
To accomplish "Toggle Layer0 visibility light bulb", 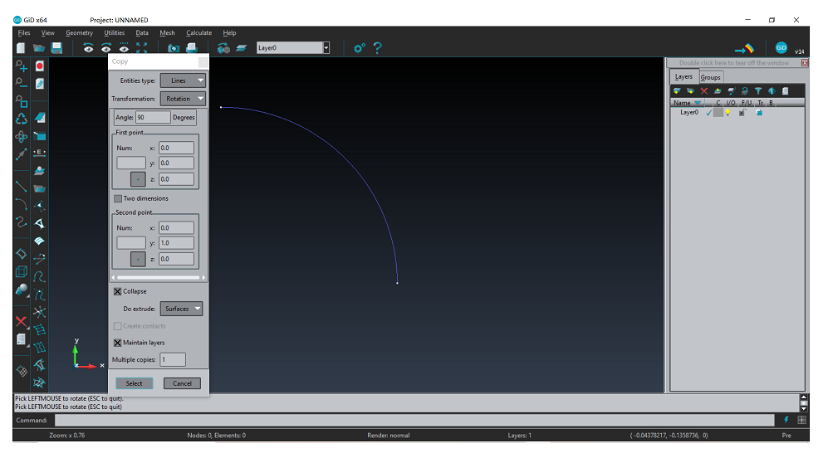I will click(728, 113).
